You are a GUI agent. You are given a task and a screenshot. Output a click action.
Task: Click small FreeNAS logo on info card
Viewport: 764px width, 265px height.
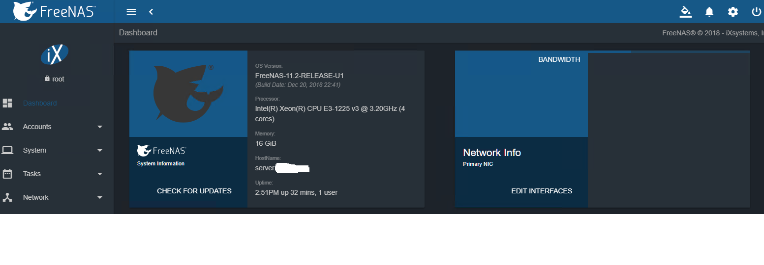click(x=161, y=151)
